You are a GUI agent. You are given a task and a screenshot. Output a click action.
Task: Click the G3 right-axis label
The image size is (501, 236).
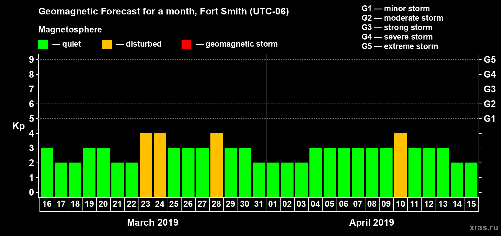click(490, 89)
